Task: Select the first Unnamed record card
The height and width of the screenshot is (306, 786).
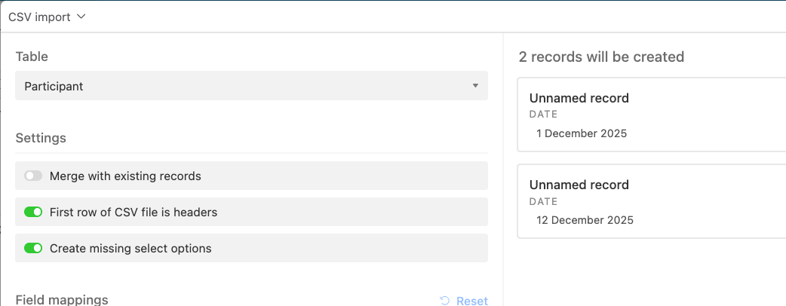Action: pos(652,115)
